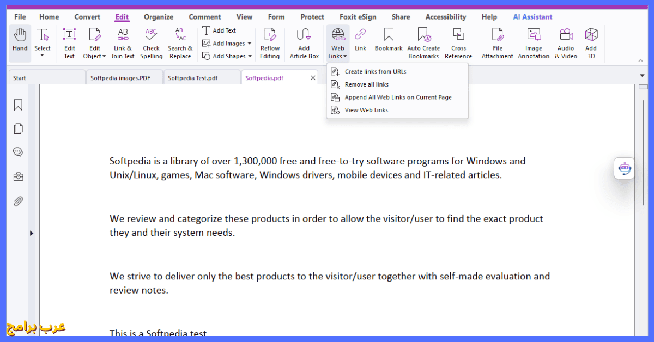Open the Help ribbon tab

tap(489, 17)
